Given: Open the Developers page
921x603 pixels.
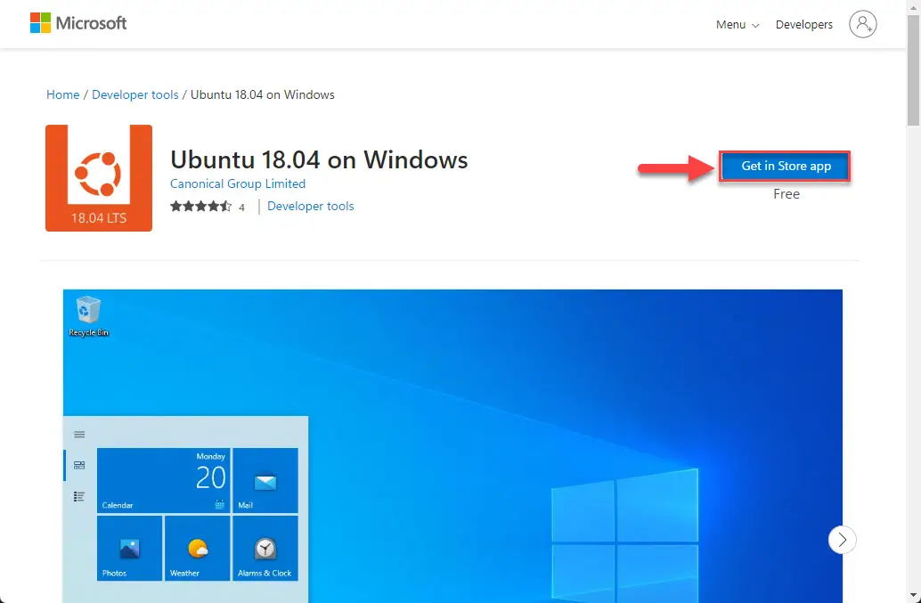Looking at the screenshot, I should [804, 25].
